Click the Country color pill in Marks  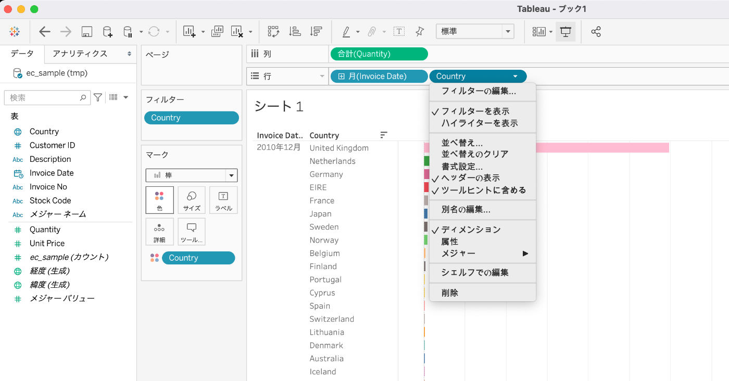[198, 258]
